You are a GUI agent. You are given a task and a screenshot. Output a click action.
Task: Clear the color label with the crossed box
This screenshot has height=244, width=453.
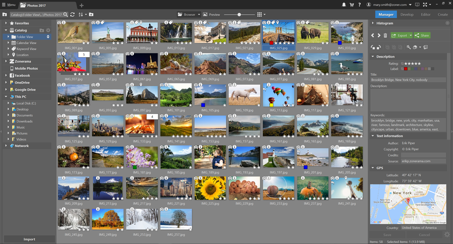point(402,69)
